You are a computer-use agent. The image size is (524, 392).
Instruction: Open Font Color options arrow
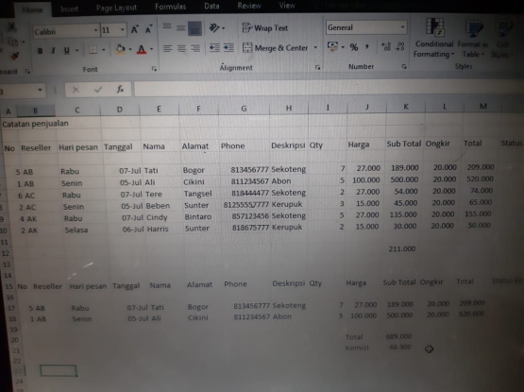pyautogui.click(x=151, y=49)
